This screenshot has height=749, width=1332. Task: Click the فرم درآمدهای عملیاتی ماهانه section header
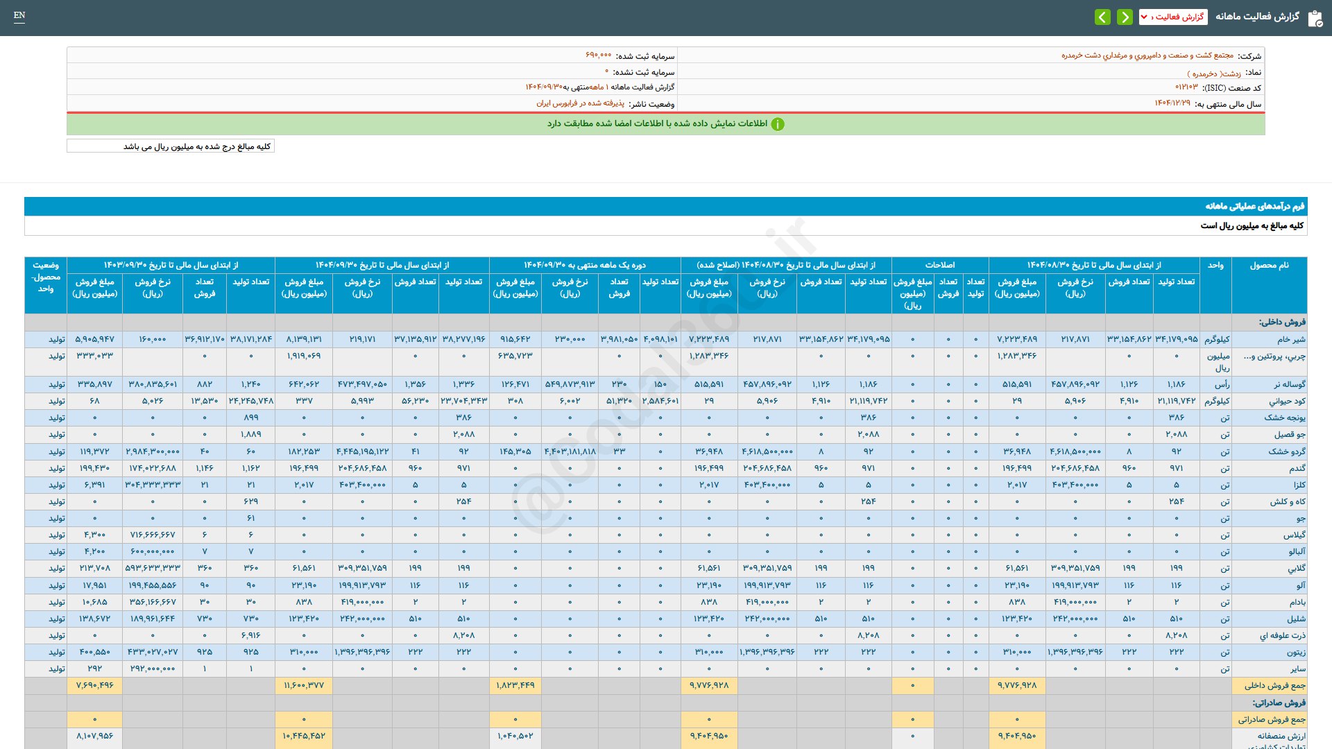(1254, 206)
